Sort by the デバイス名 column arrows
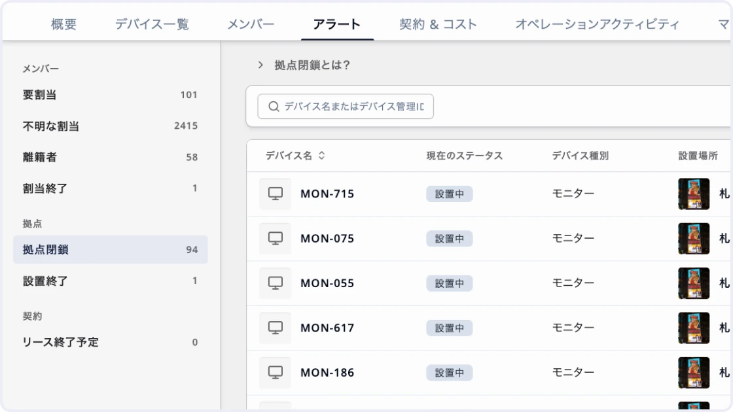This screenshot has width=733, height=412. pos(321,156)
